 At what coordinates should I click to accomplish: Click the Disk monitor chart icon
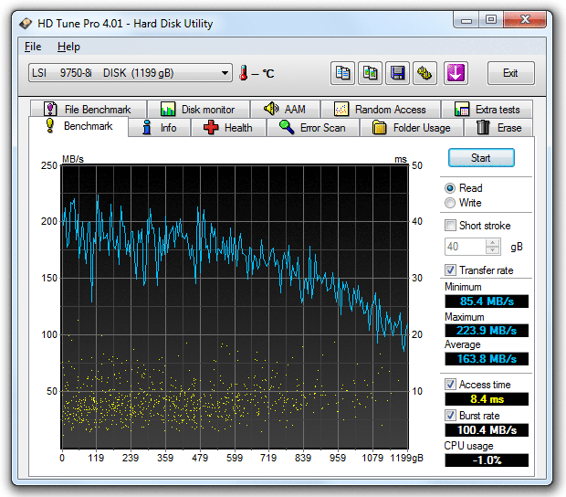[x=168, y=109]
